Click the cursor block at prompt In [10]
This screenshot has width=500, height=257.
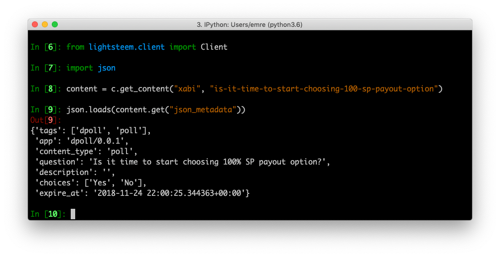click(73, 214)
